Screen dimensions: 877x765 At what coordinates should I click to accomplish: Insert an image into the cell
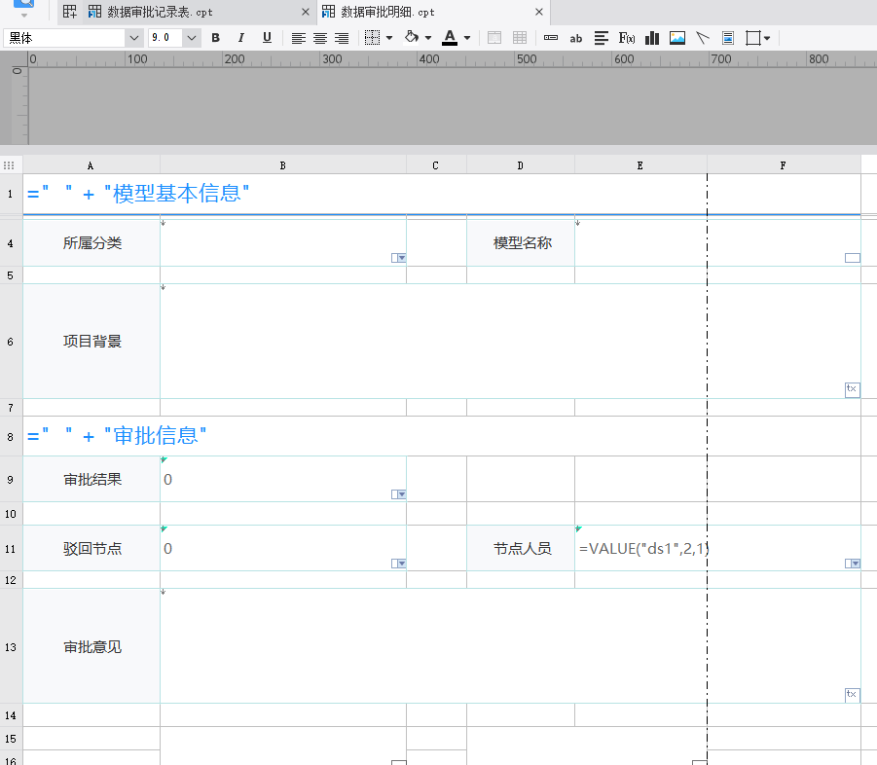pos(677,38)
